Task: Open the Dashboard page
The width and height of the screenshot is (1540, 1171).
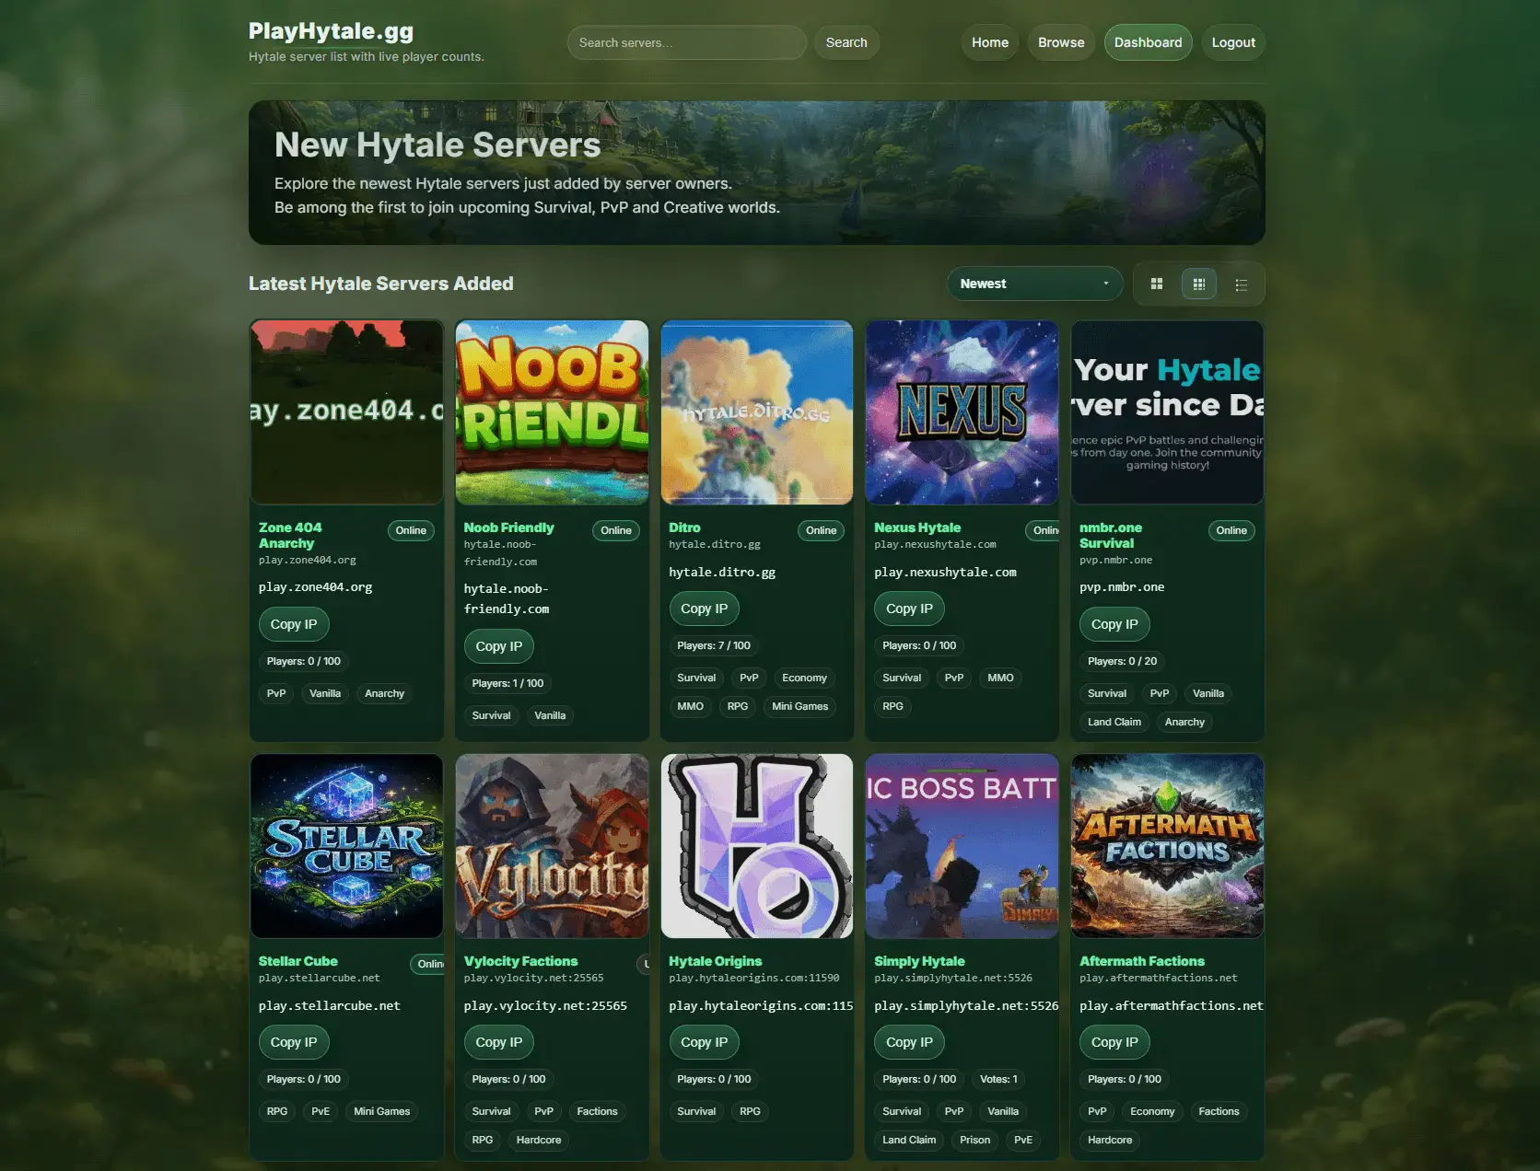Action: [1148, 42]
